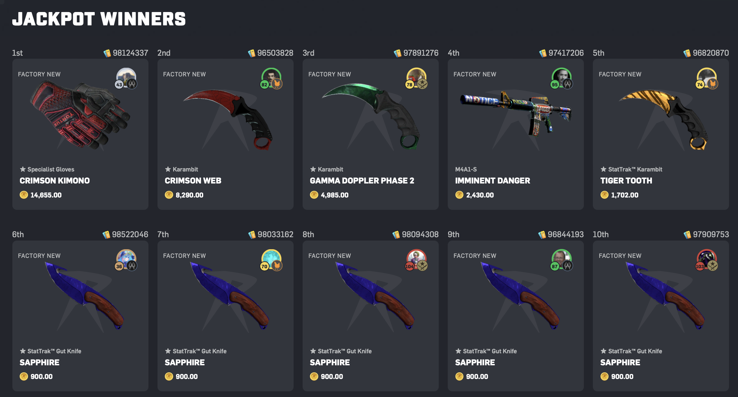Click the coin icon beside 14,655.00
This screenshot has height=397, width=738.
point(24,195)
